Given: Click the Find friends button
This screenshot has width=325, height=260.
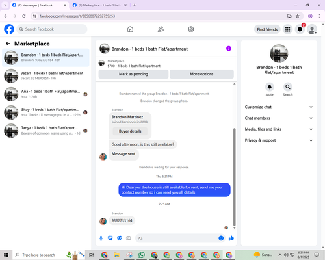Looking at the screenshot, I should tap(267, 29).
